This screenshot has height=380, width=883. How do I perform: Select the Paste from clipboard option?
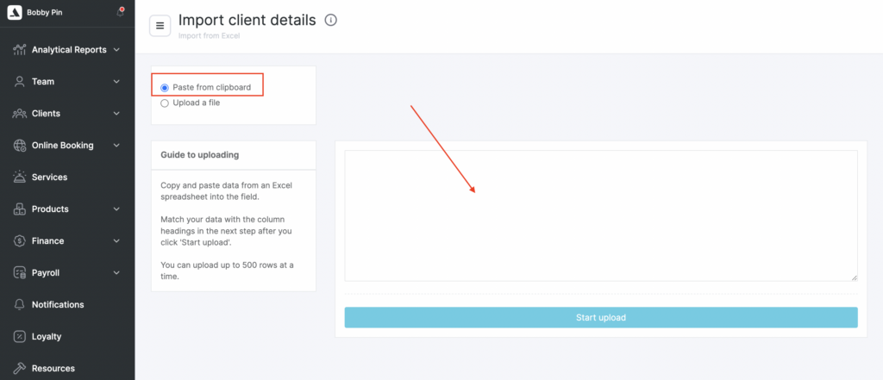165,88
